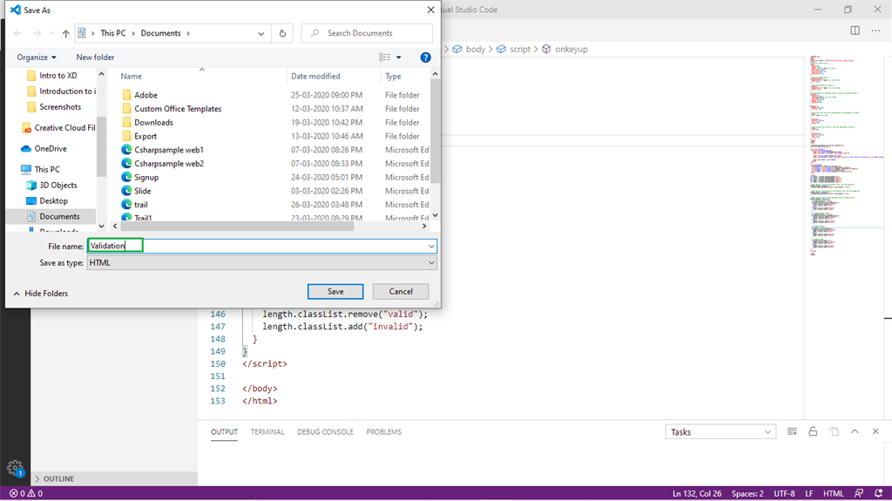This screenshot has height=501, width=892.
Task: Open recent locations dropdown arrow
Action: 52,34
